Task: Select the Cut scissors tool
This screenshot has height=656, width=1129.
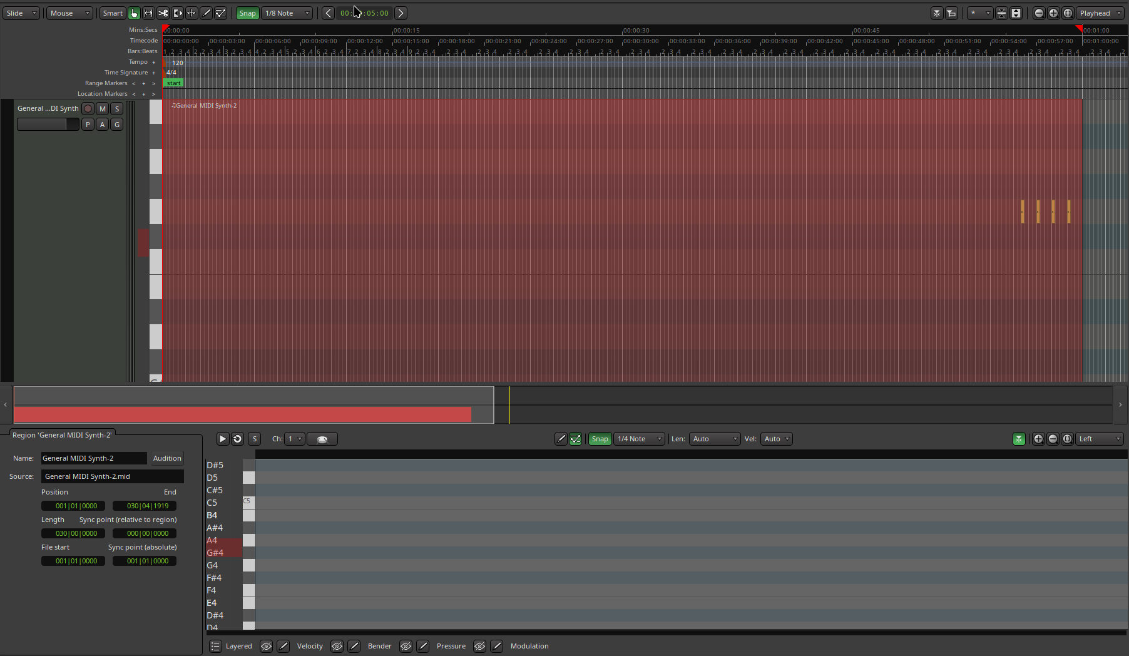Action: 163,13
